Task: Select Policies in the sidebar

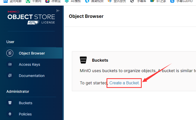Action: [x=25, y=114]
